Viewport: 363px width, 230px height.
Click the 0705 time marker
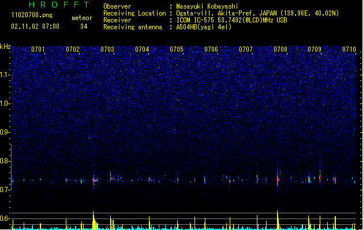pyautogui.click(x=177, y=49)
